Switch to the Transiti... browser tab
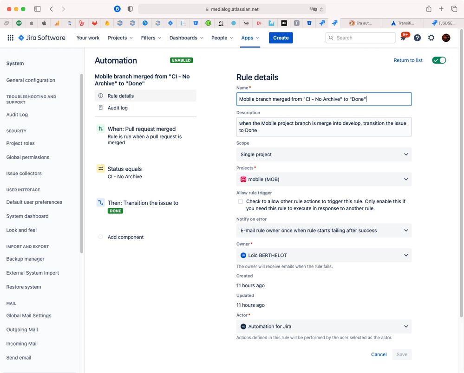This screenshot has height=373, width=464. click(402, 23)
